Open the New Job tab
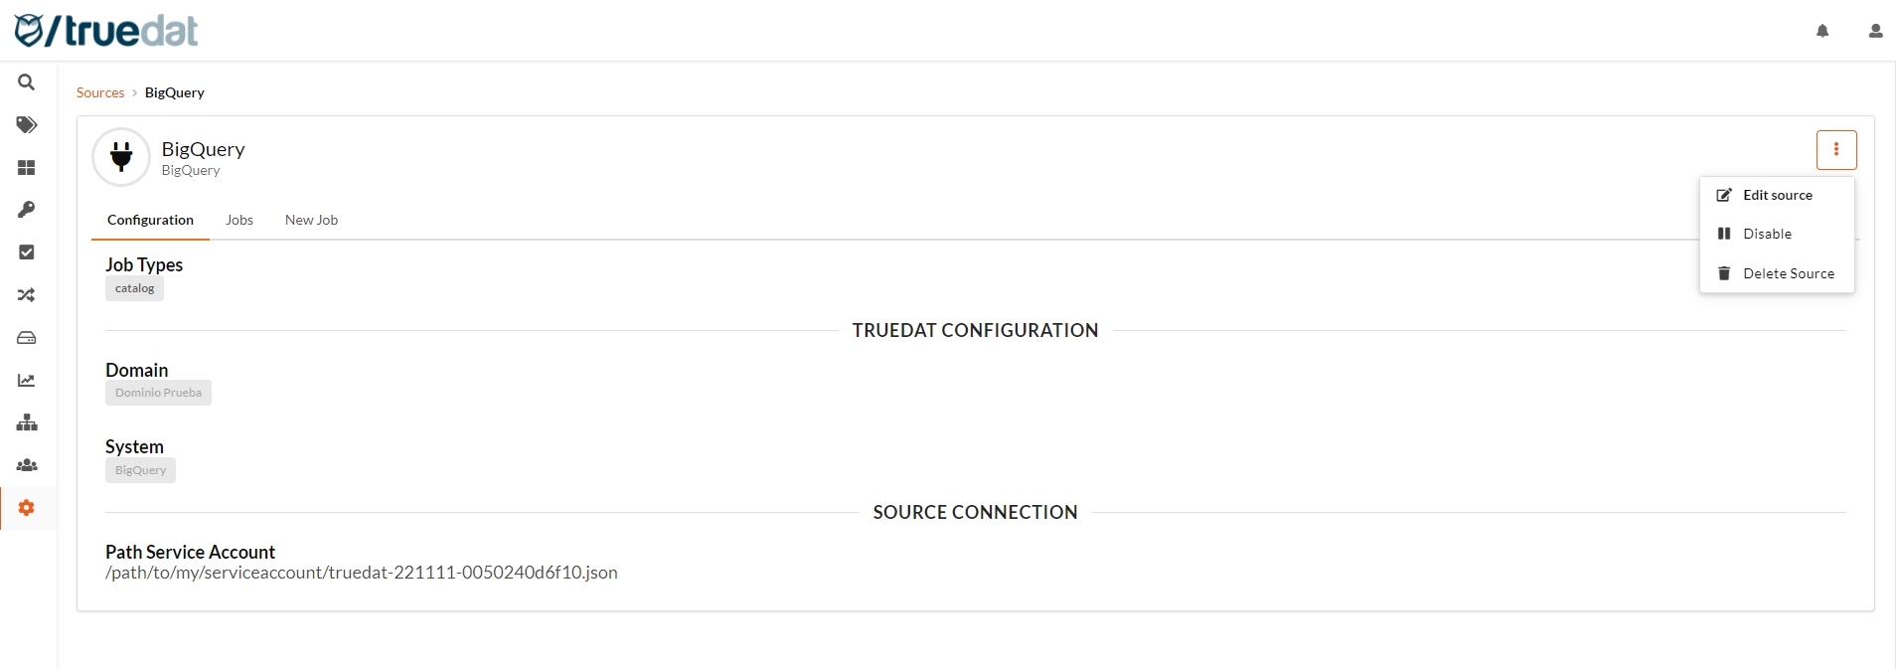 311,221
